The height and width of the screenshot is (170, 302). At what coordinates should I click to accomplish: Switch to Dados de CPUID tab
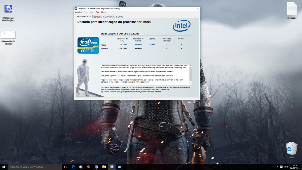click(117, 17)
